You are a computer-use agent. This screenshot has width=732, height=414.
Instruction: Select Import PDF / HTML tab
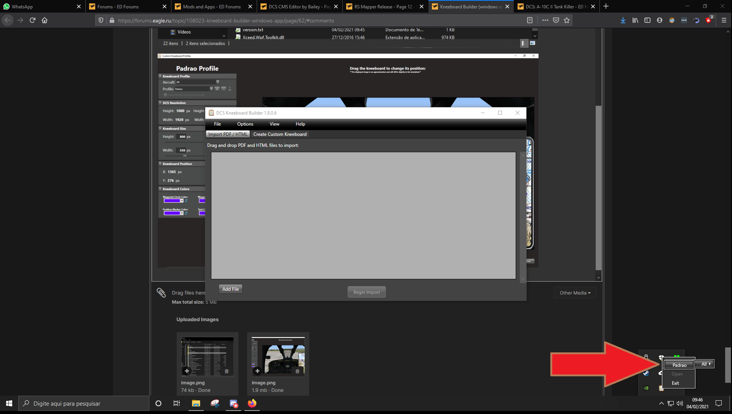point(228,134)
